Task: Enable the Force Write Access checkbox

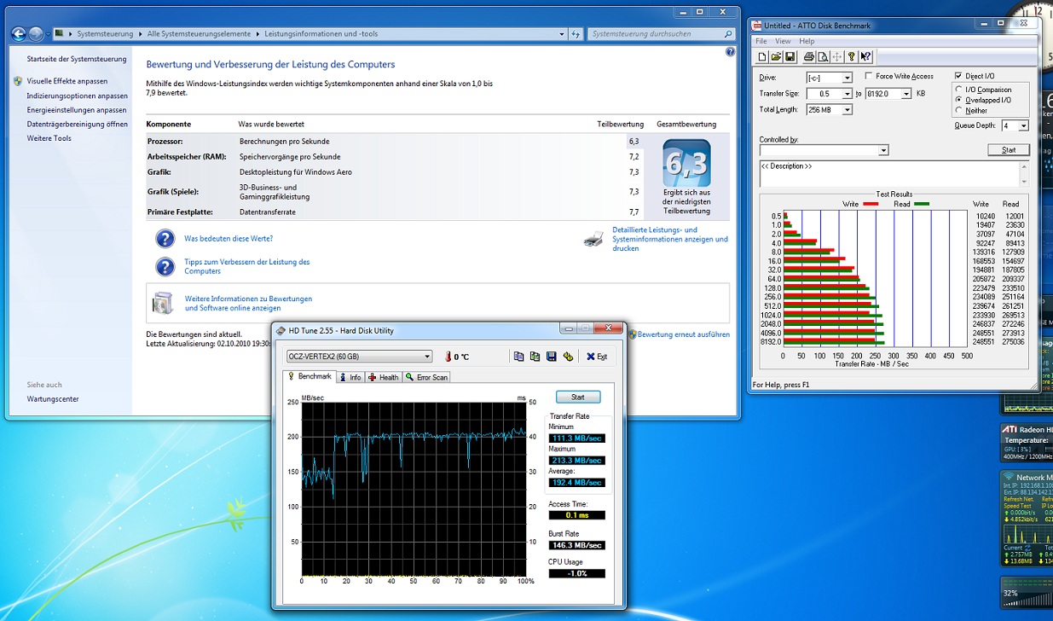Action: (x=868, y=77)
